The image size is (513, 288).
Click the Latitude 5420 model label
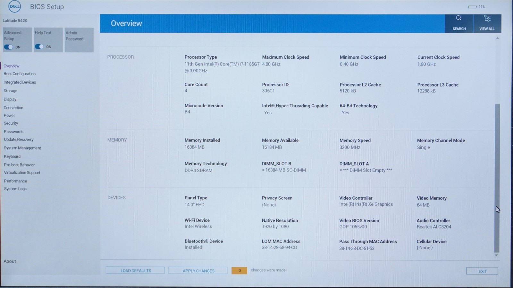[15, 21]
